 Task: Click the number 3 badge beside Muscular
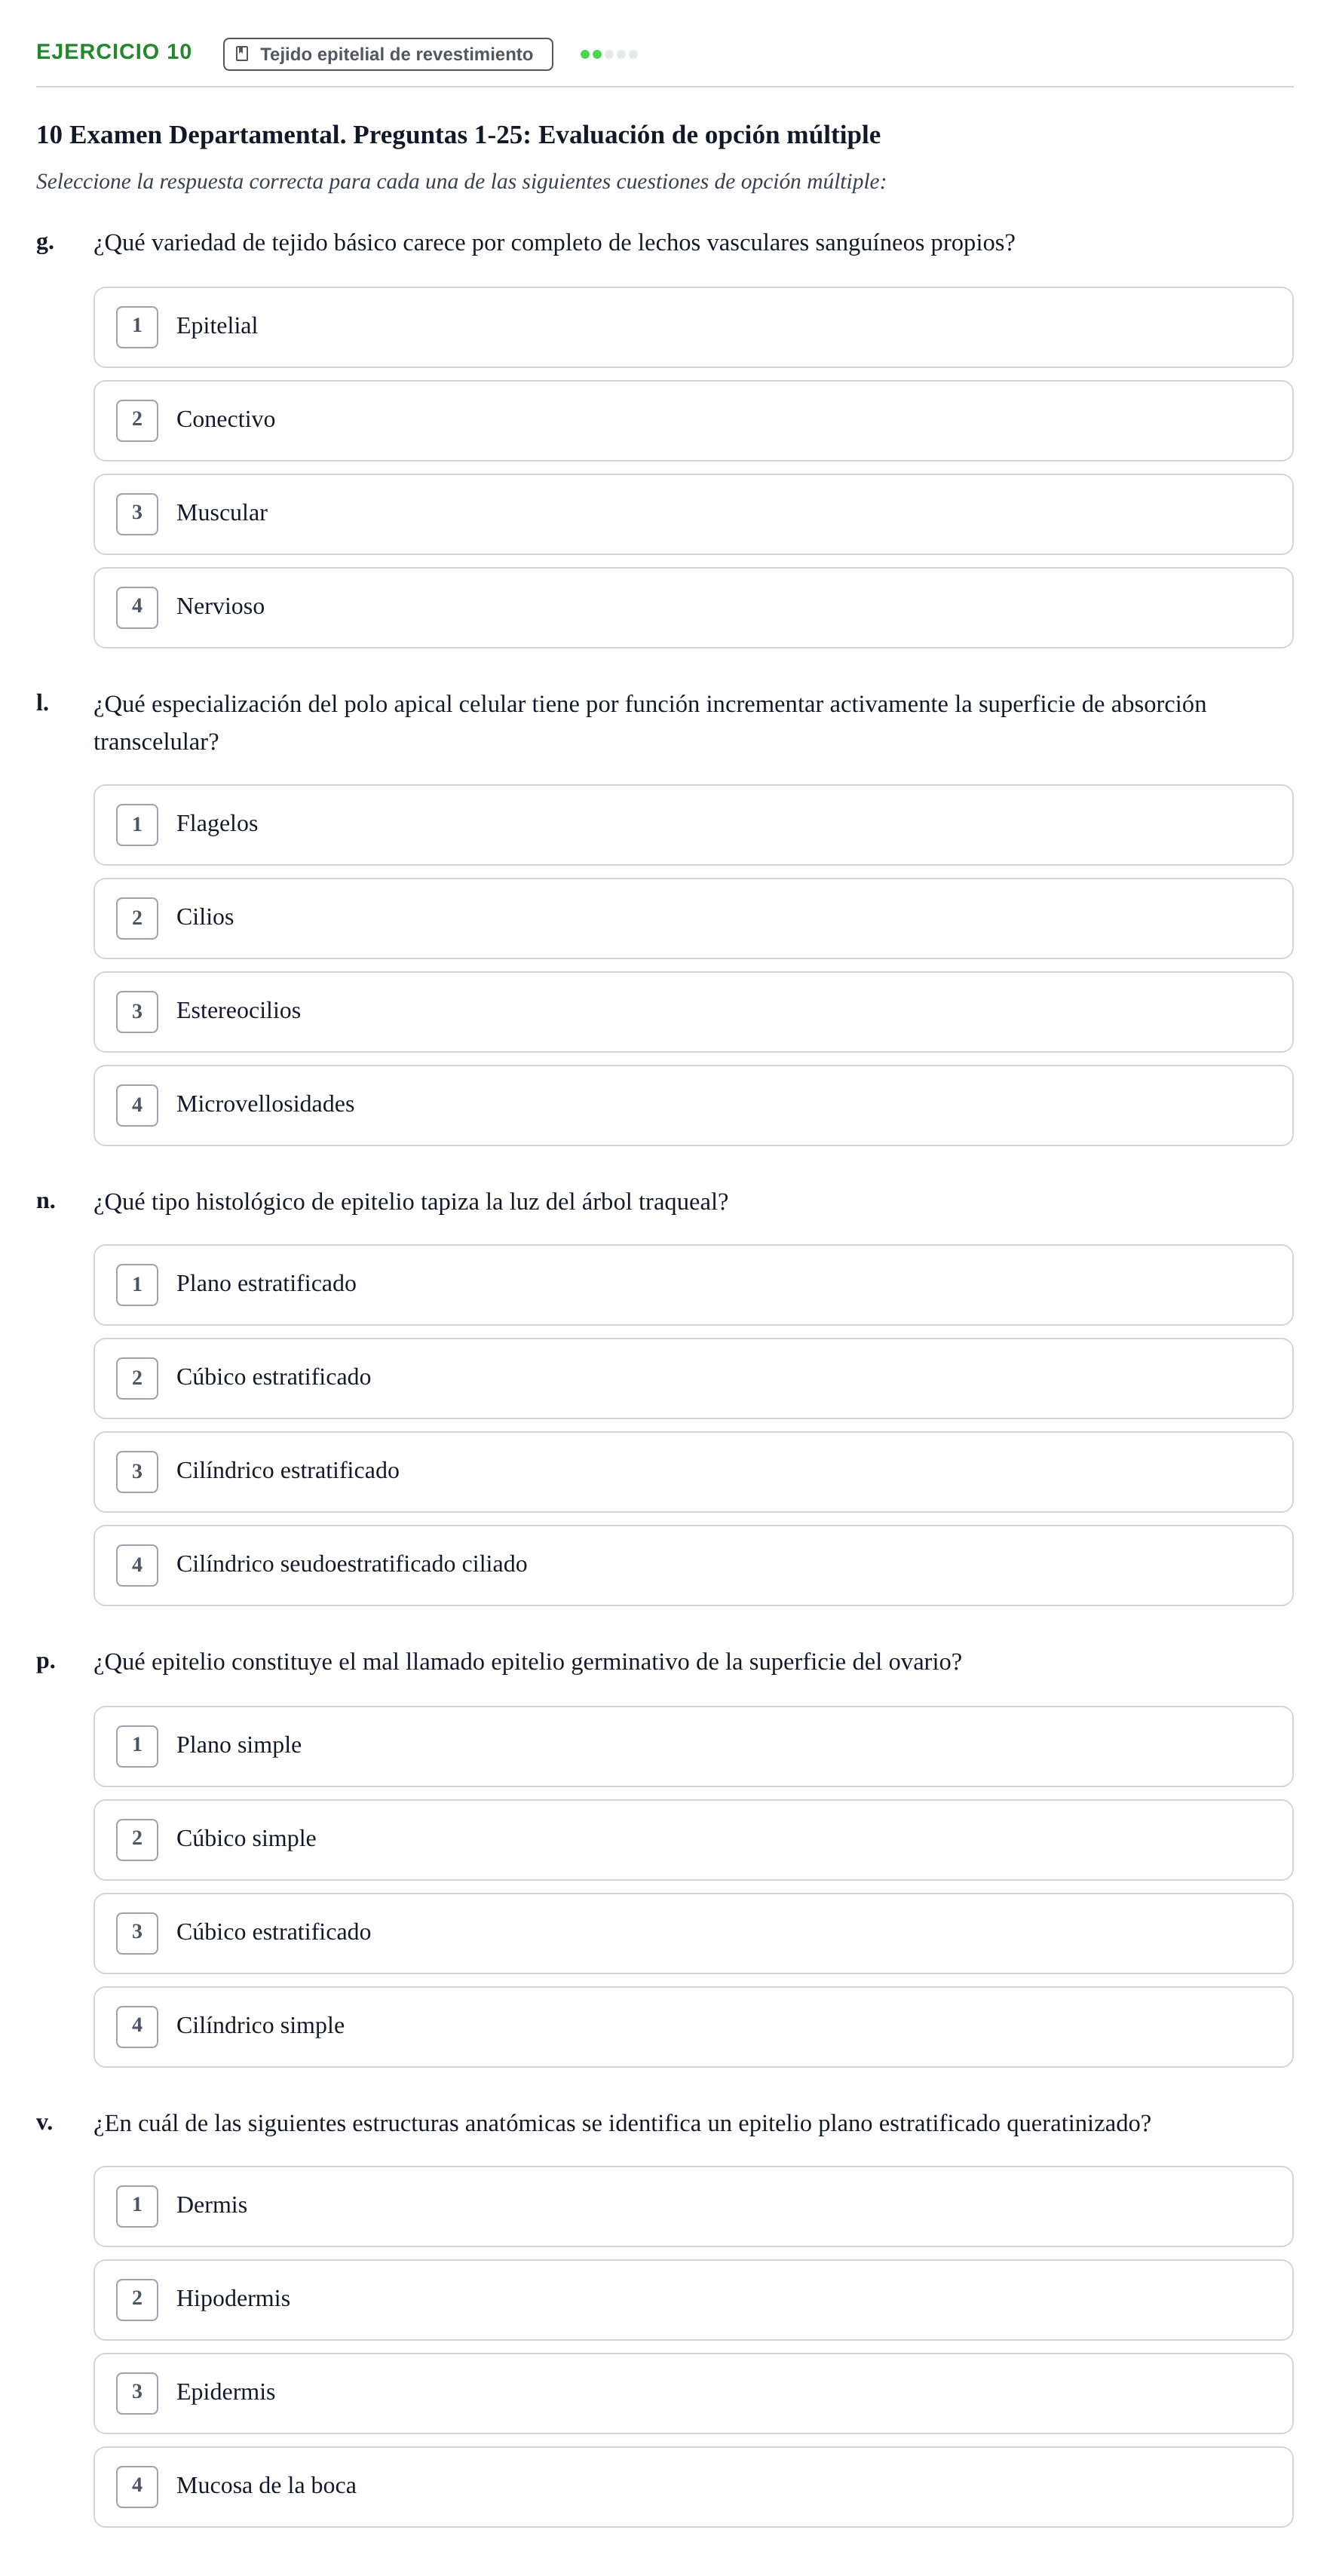(137, 514)
